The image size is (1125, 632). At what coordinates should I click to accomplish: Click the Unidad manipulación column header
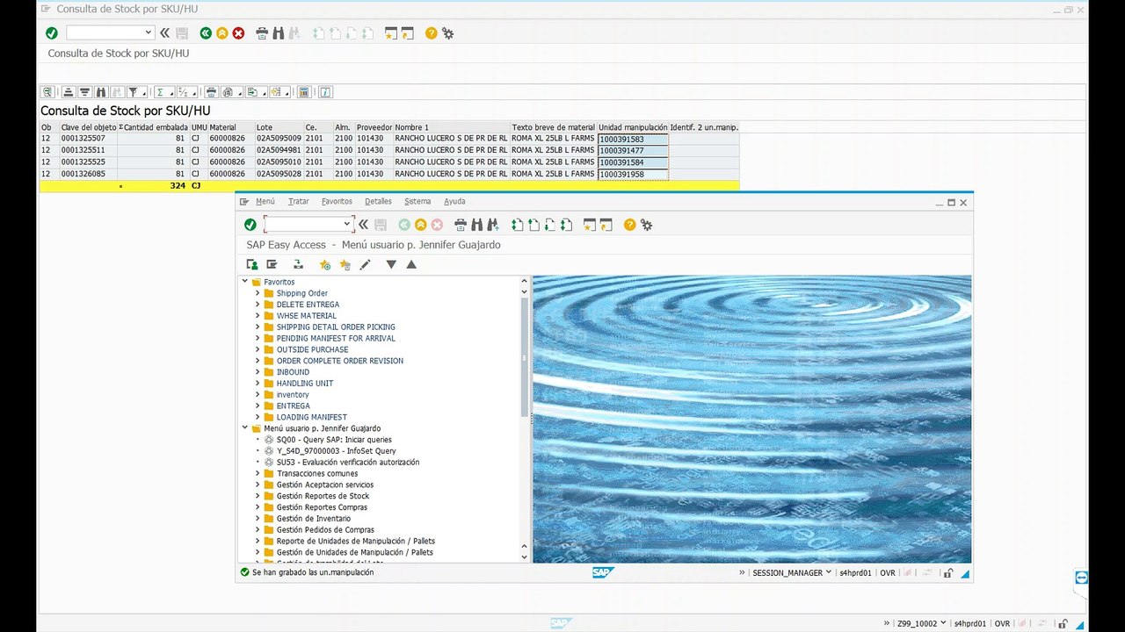tap(633, 127)
